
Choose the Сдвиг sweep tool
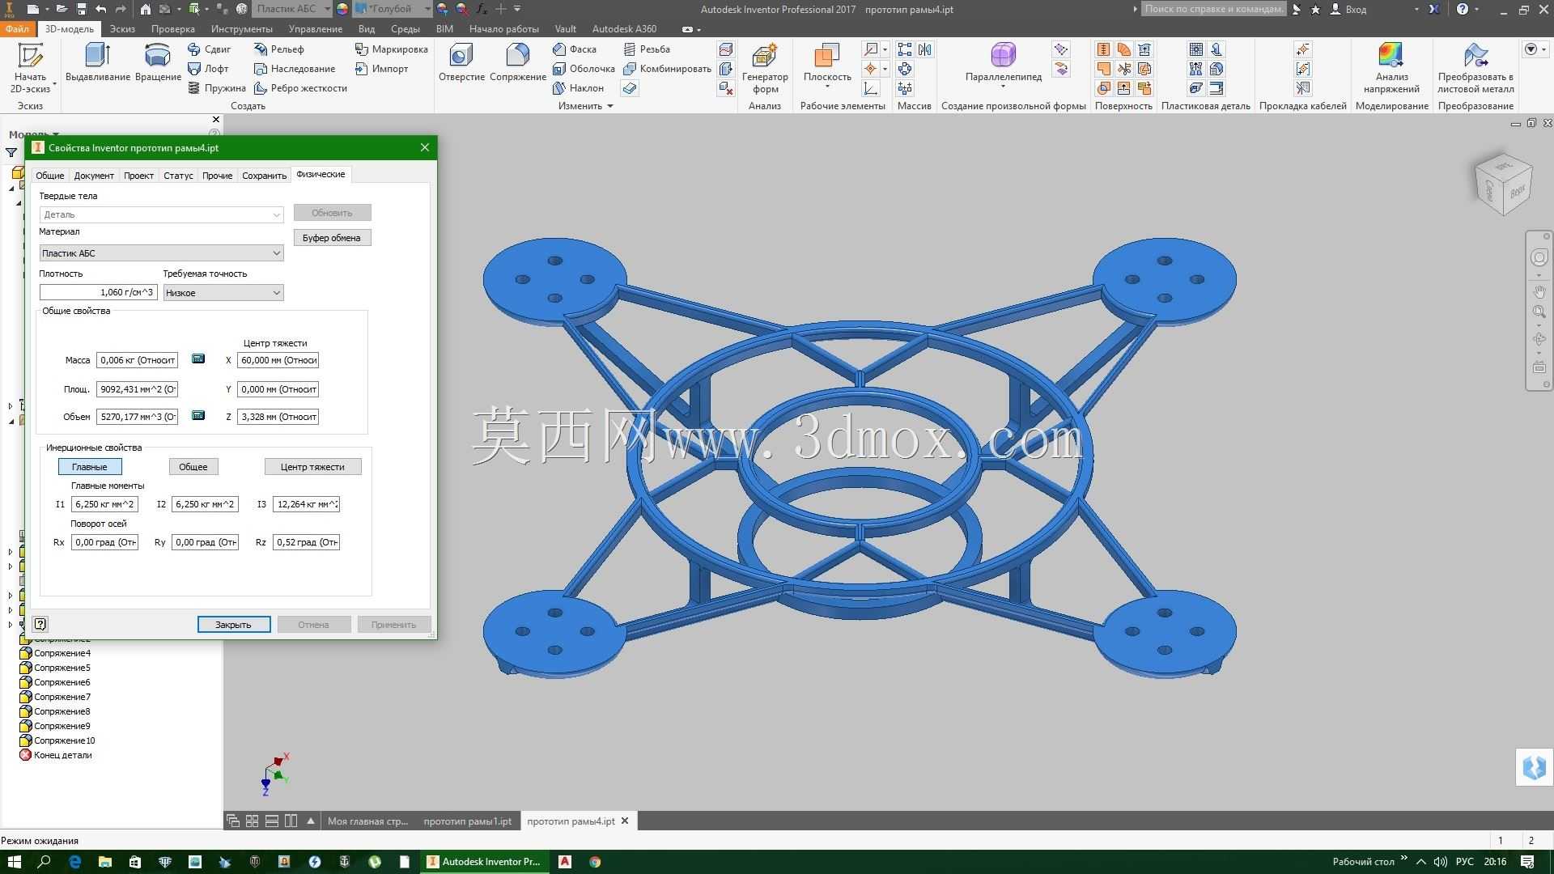(x=210, y=49)
